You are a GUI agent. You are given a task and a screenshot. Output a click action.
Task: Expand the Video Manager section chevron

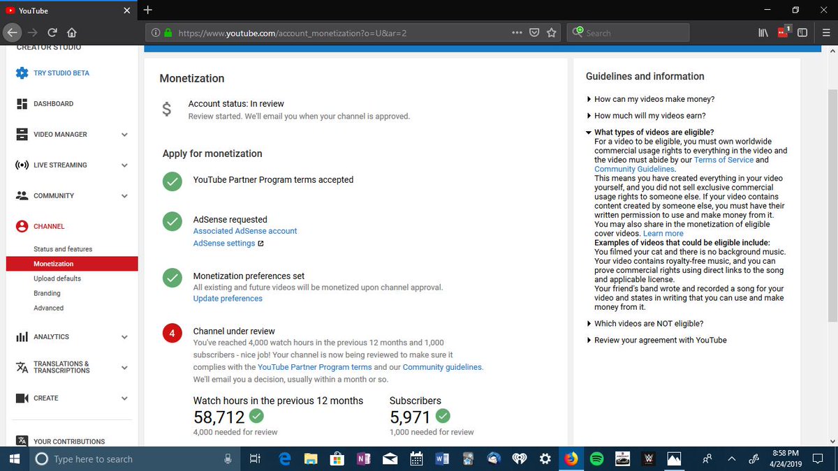(x=124, y=135)
